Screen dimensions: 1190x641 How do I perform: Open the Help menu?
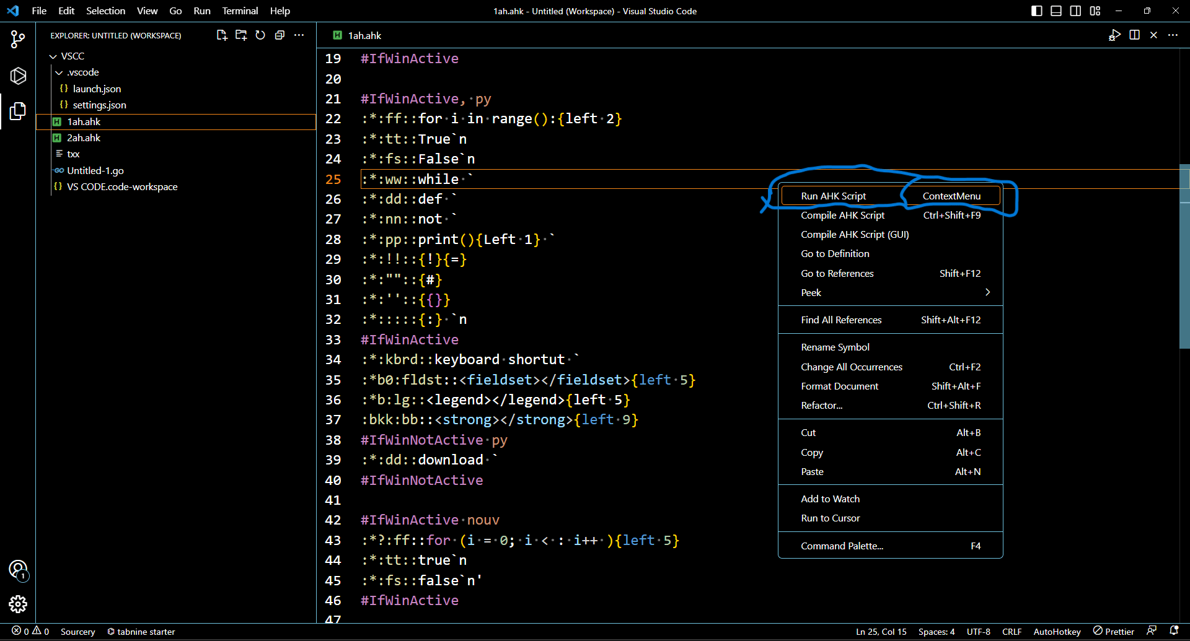point(280,11)
